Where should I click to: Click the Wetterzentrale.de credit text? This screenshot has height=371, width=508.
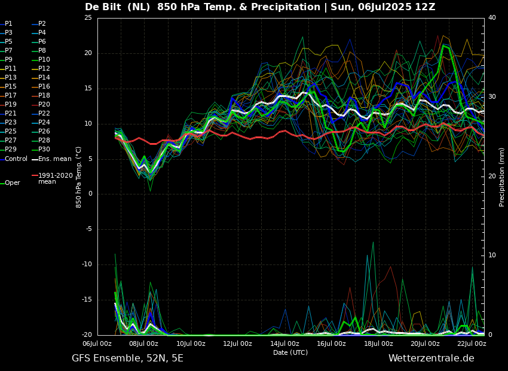[432, 358]
